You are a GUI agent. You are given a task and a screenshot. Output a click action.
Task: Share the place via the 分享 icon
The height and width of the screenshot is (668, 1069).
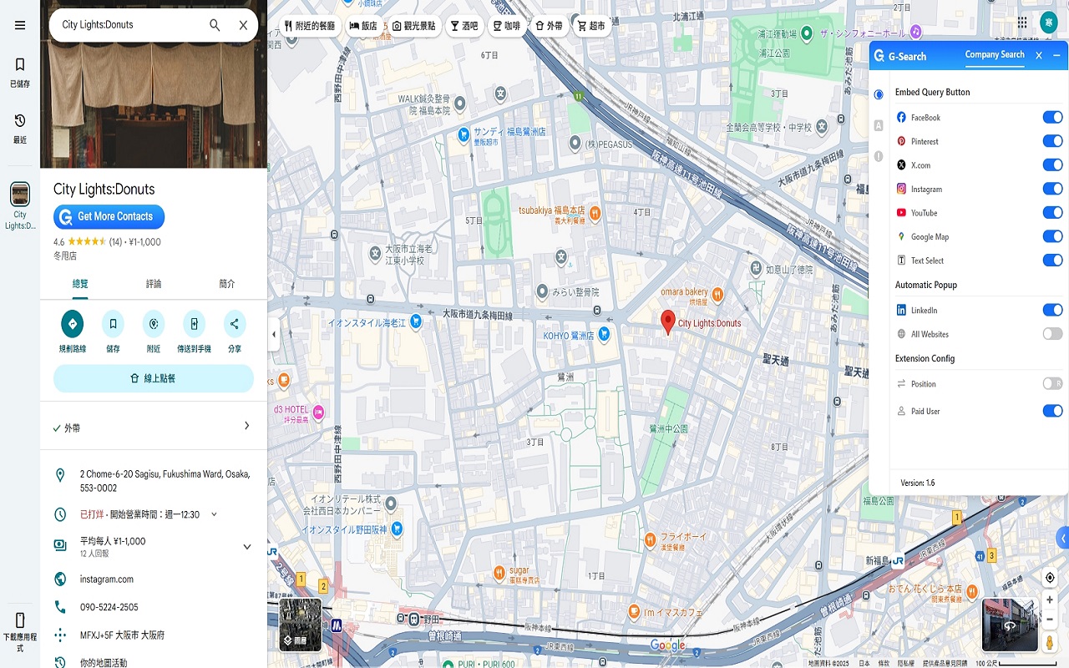coord(235,324)
